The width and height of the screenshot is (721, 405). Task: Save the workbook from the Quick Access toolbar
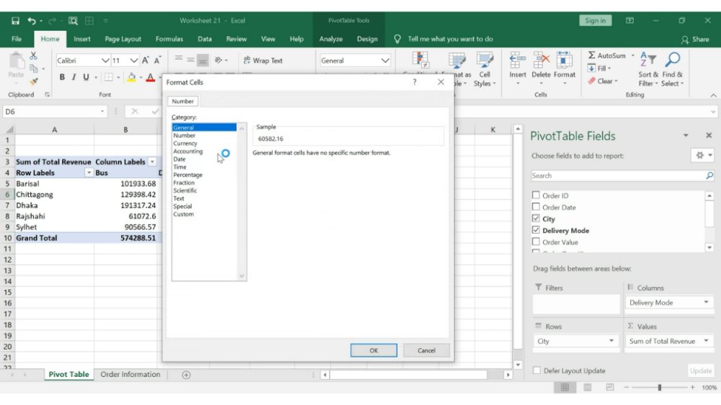point(15,21)
